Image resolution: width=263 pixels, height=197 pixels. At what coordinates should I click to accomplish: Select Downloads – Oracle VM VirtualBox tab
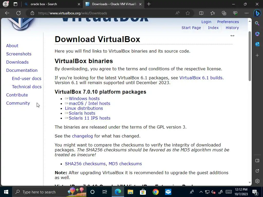point(114,4)
